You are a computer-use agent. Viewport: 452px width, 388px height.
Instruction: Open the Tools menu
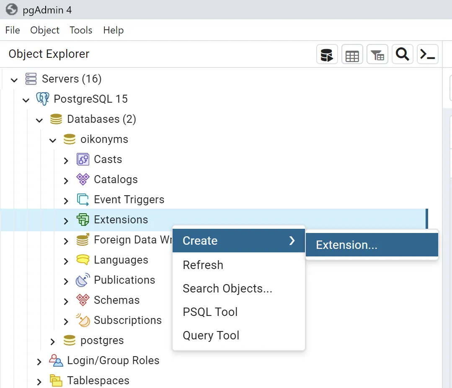pos(81,30)
